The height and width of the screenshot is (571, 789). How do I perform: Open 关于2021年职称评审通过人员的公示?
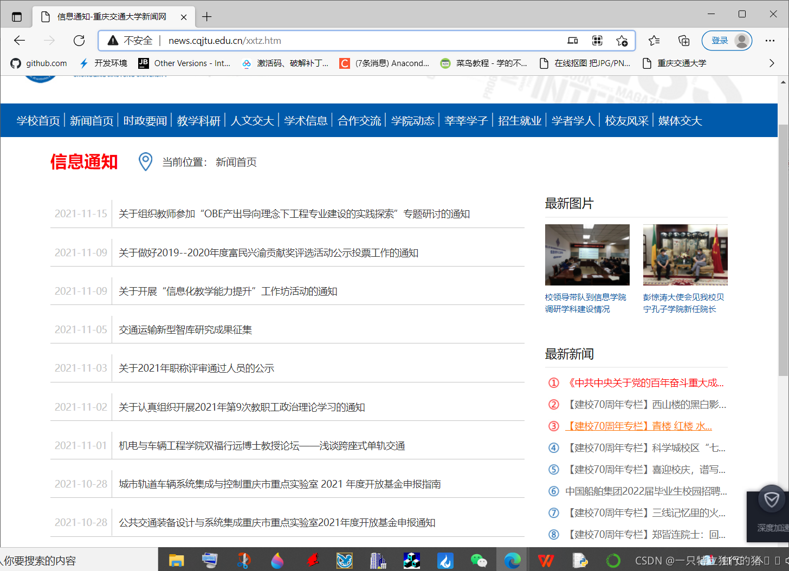[x=196, y=368]
